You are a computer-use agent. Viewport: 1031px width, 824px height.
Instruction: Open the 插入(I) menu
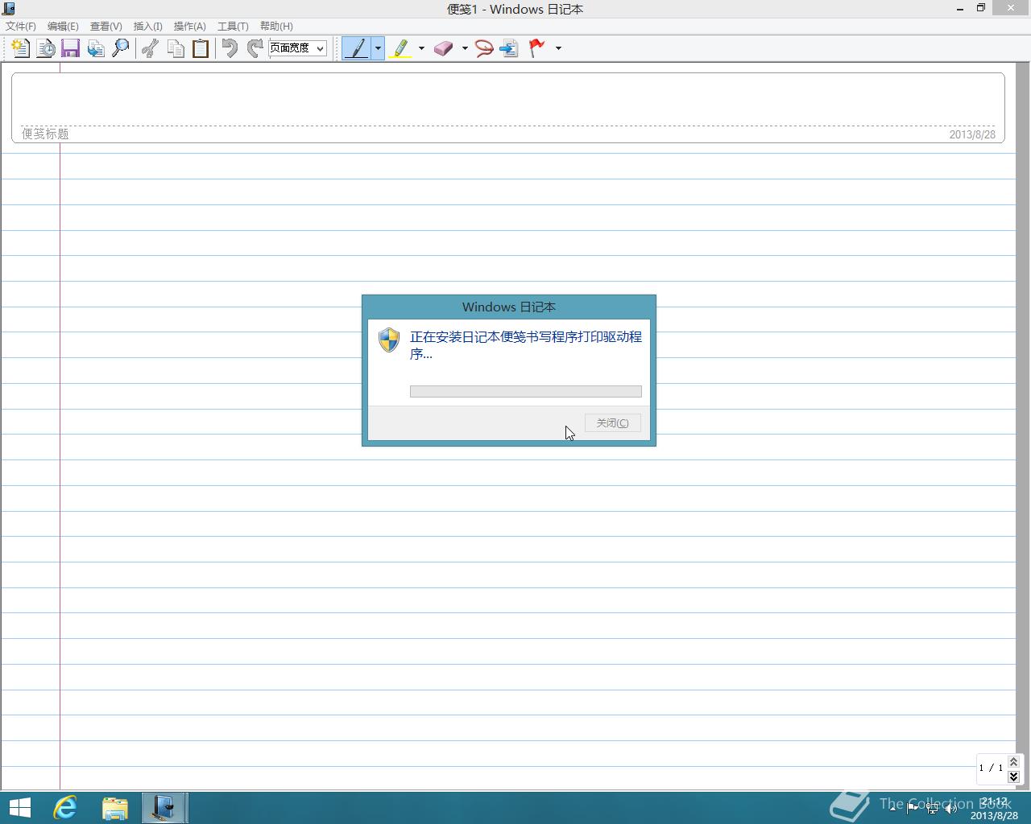(x=147, y=27)
